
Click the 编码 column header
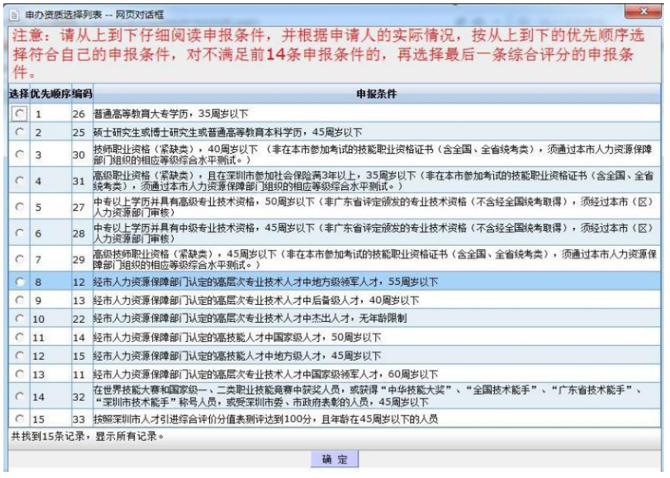coord(82,93)
